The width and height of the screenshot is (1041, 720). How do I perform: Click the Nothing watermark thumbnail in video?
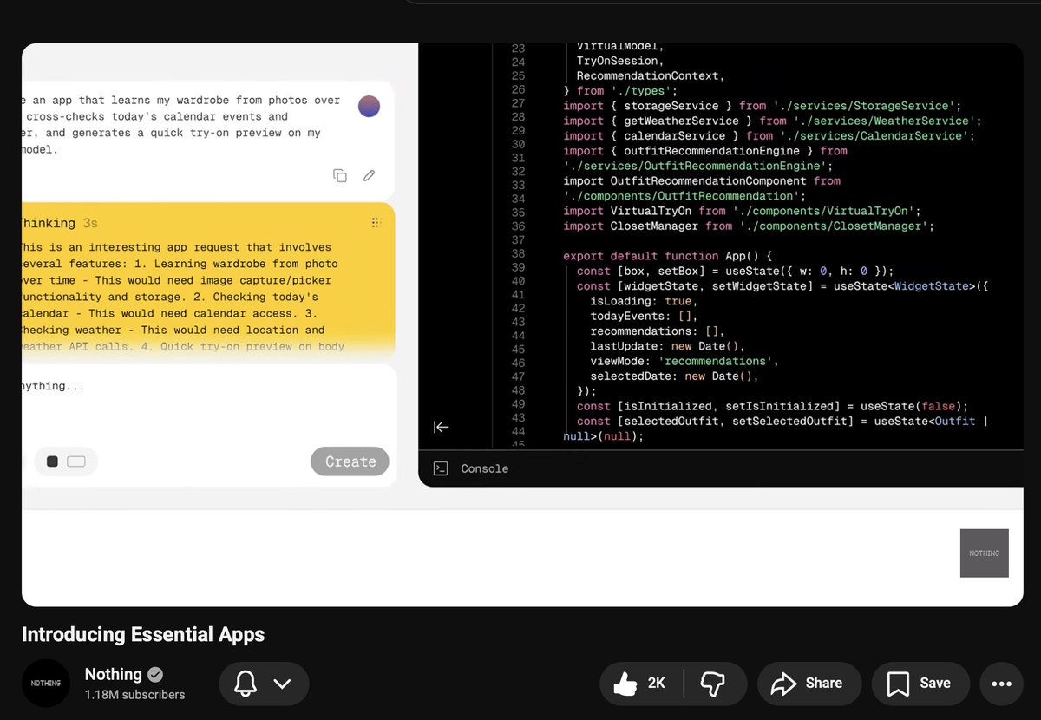coord(984,553)
